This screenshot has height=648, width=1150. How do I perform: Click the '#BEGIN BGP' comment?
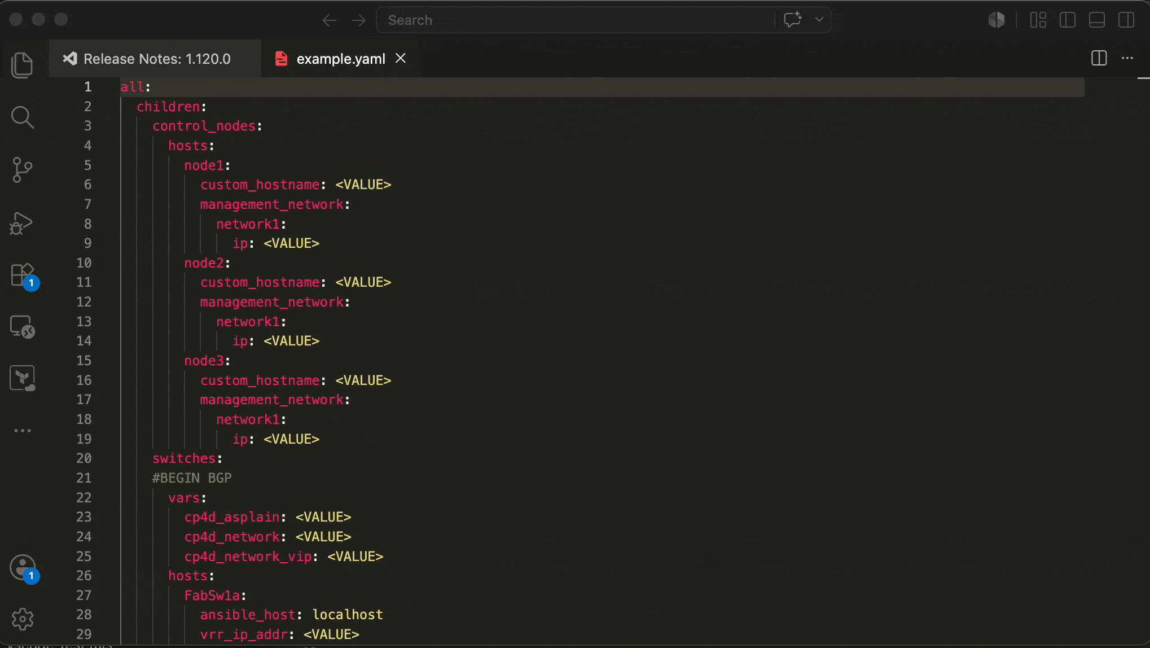192,478
